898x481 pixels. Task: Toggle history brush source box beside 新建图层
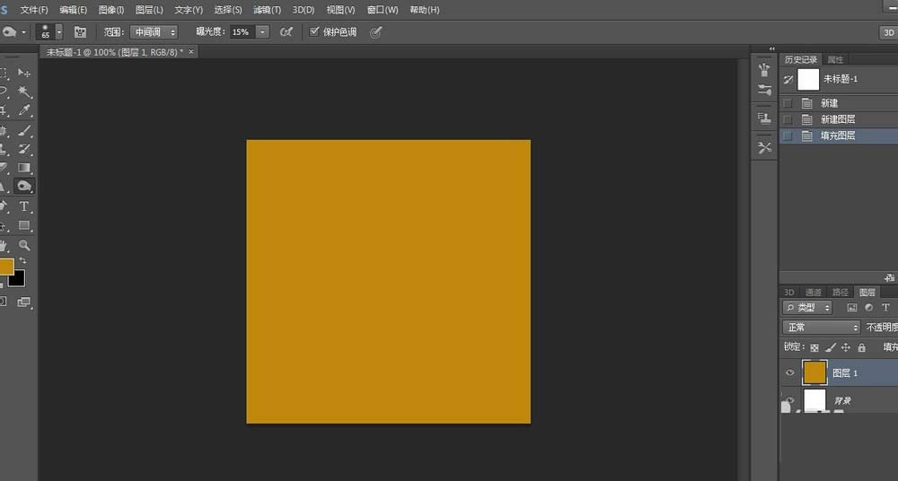pyautogui.click(x=788, y=119)
